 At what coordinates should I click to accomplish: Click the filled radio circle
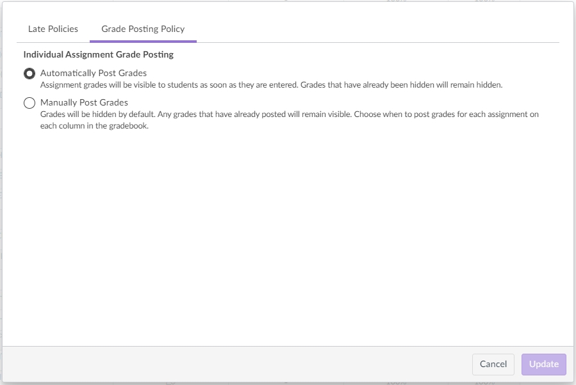pyautogui.click(x=29, y=74)
